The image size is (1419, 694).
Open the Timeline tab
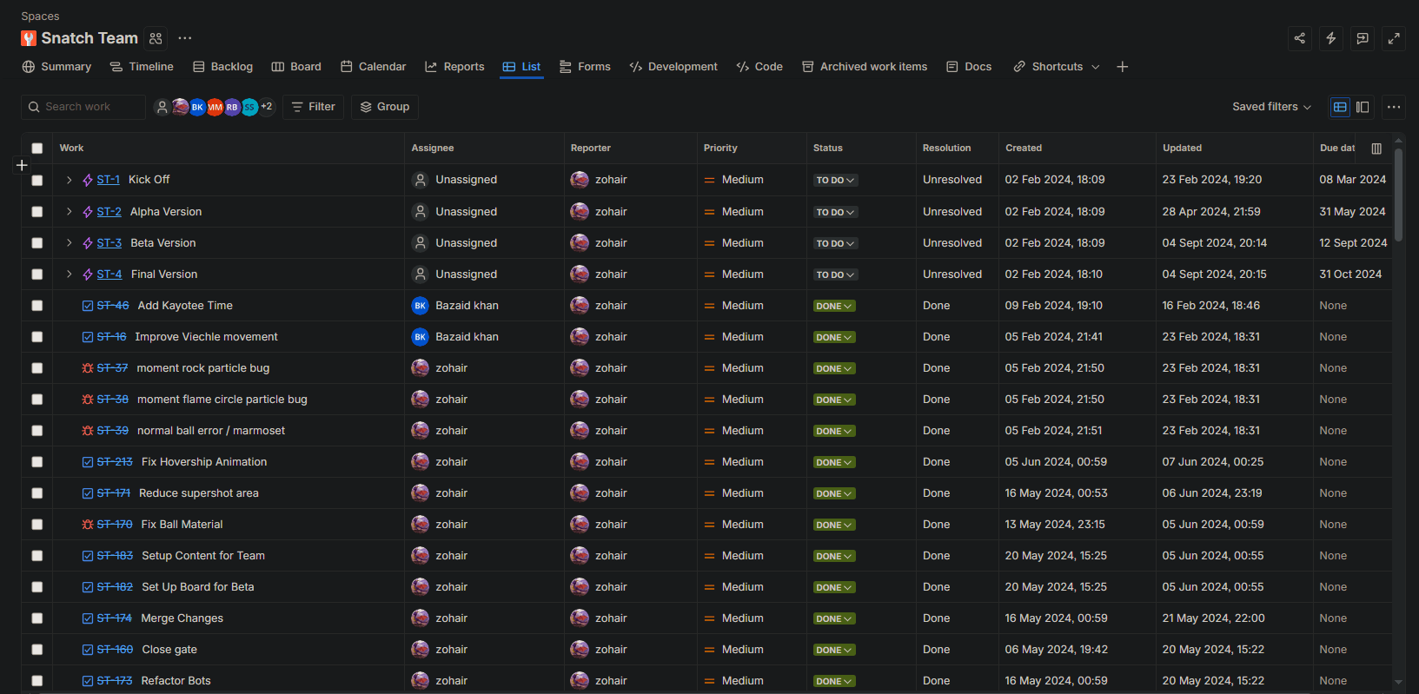(x=142, y=67)
